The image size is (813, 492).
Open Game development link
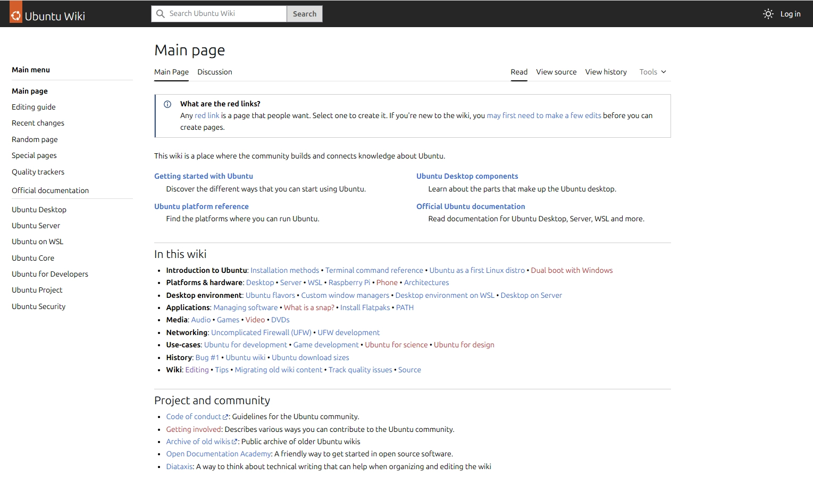click(326, 345)
